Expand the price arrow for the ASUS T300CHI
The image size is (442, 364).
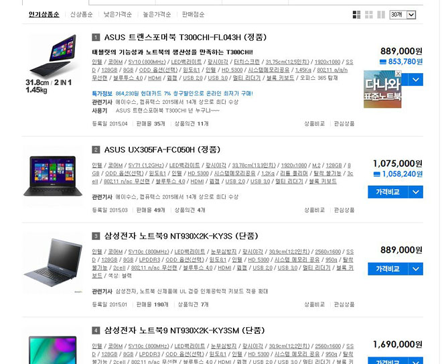tap(415, 80)
